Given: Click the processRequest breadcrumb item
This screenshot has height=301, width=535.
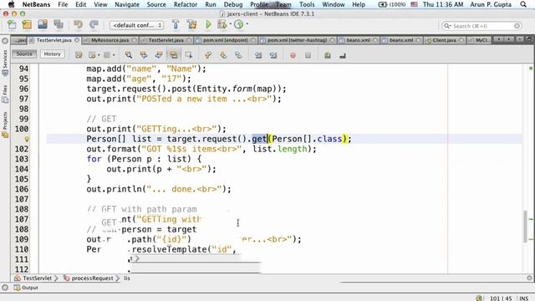Looking at the screenshot, I should tap(89, 278).
